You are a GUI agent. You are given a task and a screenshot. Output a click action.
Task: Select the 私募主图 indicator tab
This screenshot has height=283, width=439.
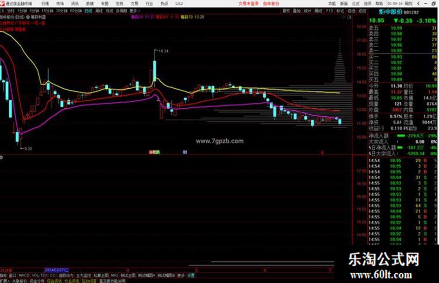point(101,276)
